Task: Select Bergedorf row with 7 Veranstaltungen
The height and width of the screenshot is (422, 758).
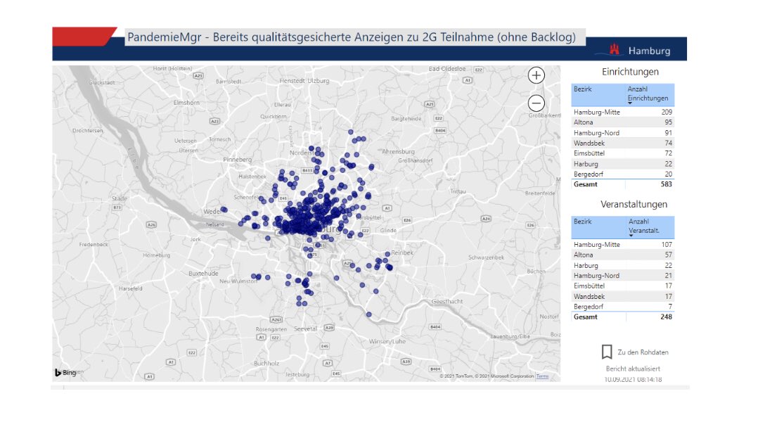Action: click(623, 307)
